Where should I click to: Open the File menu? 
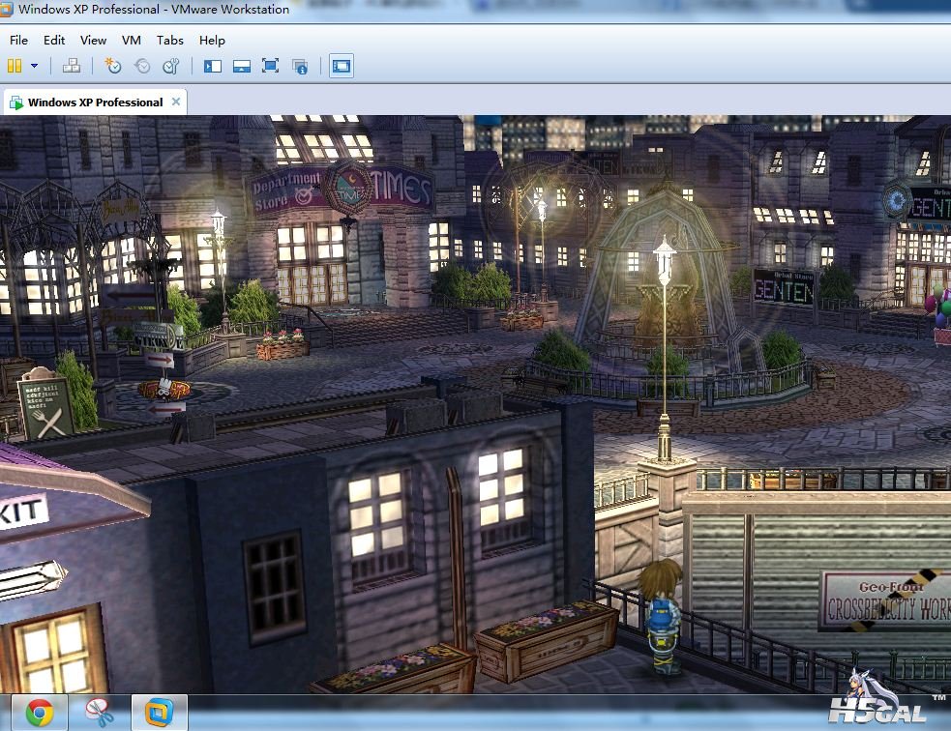tap(18, 40)
